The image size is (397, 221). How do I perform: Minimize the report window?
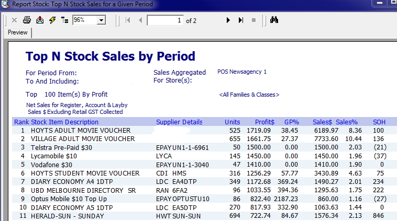(x=379, y=3)
